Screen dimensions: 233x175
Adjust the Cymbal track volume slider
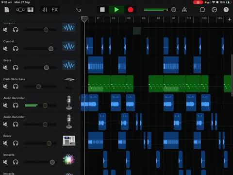click(40, 49)
